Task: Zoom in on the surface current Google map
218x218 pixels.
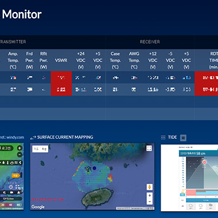Action: 150,196
